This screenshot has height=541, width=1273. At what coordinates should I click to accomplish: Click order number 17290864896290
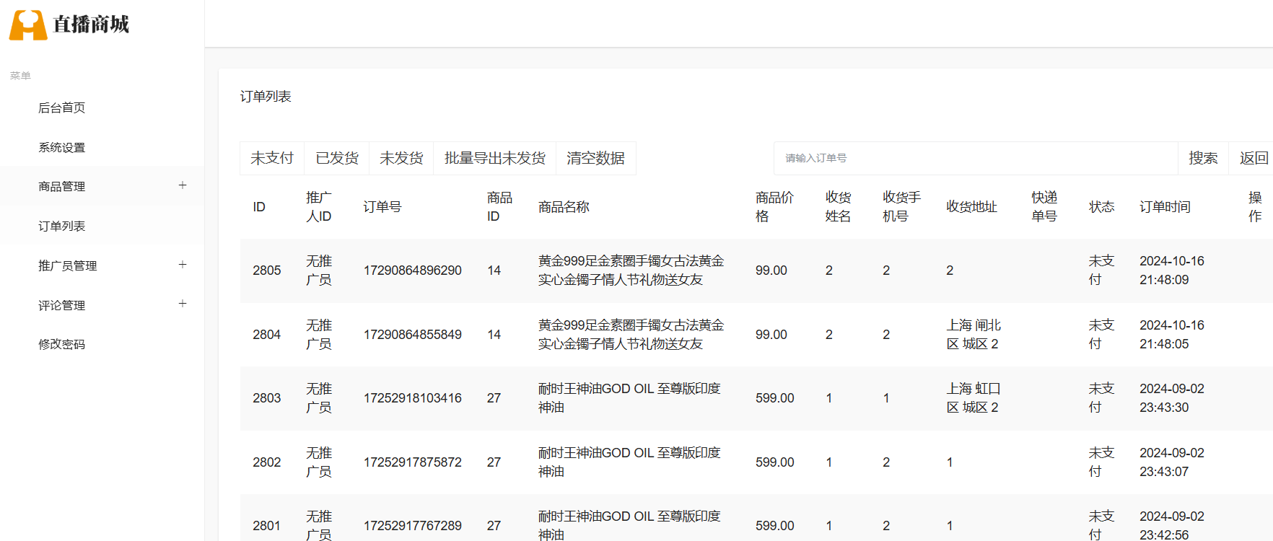click(412, 270)
